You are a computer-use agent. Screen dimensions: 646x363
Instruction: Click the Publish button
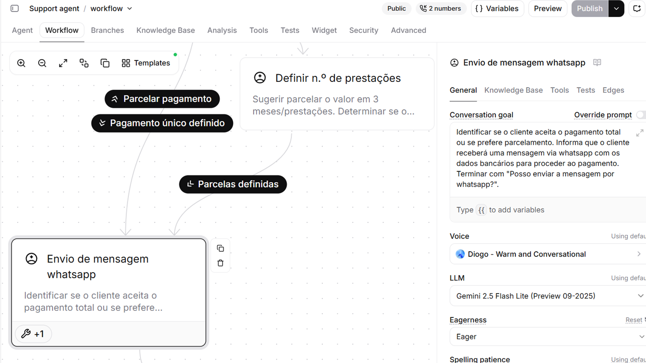(590, 8)
